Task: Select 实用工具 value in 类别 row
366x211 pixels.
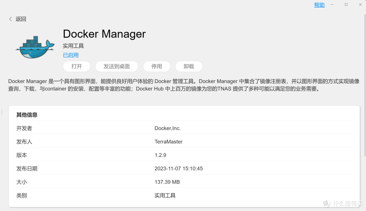Action: click(165, 196)
